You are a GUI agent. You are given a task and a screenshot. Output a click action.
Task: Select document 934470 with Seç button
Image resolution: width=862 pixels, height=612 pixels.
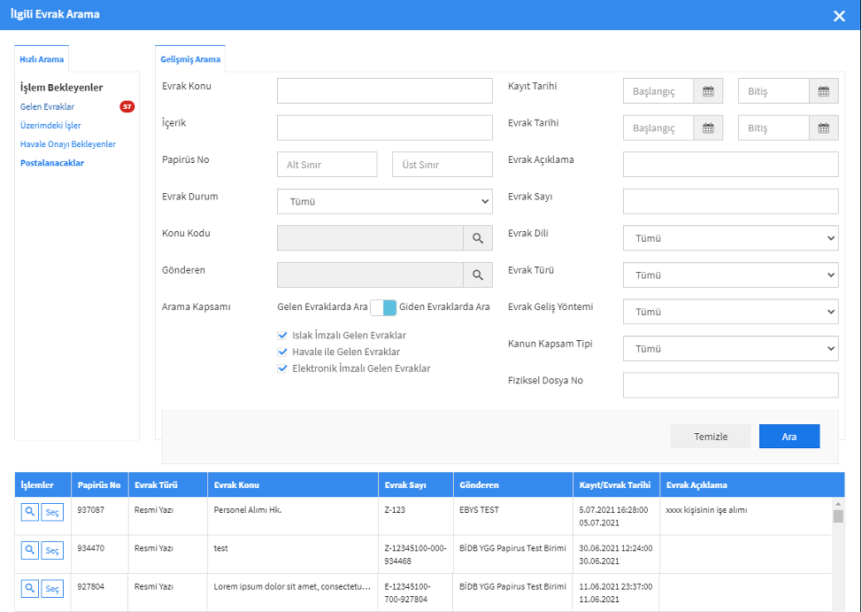pos(52,550)
